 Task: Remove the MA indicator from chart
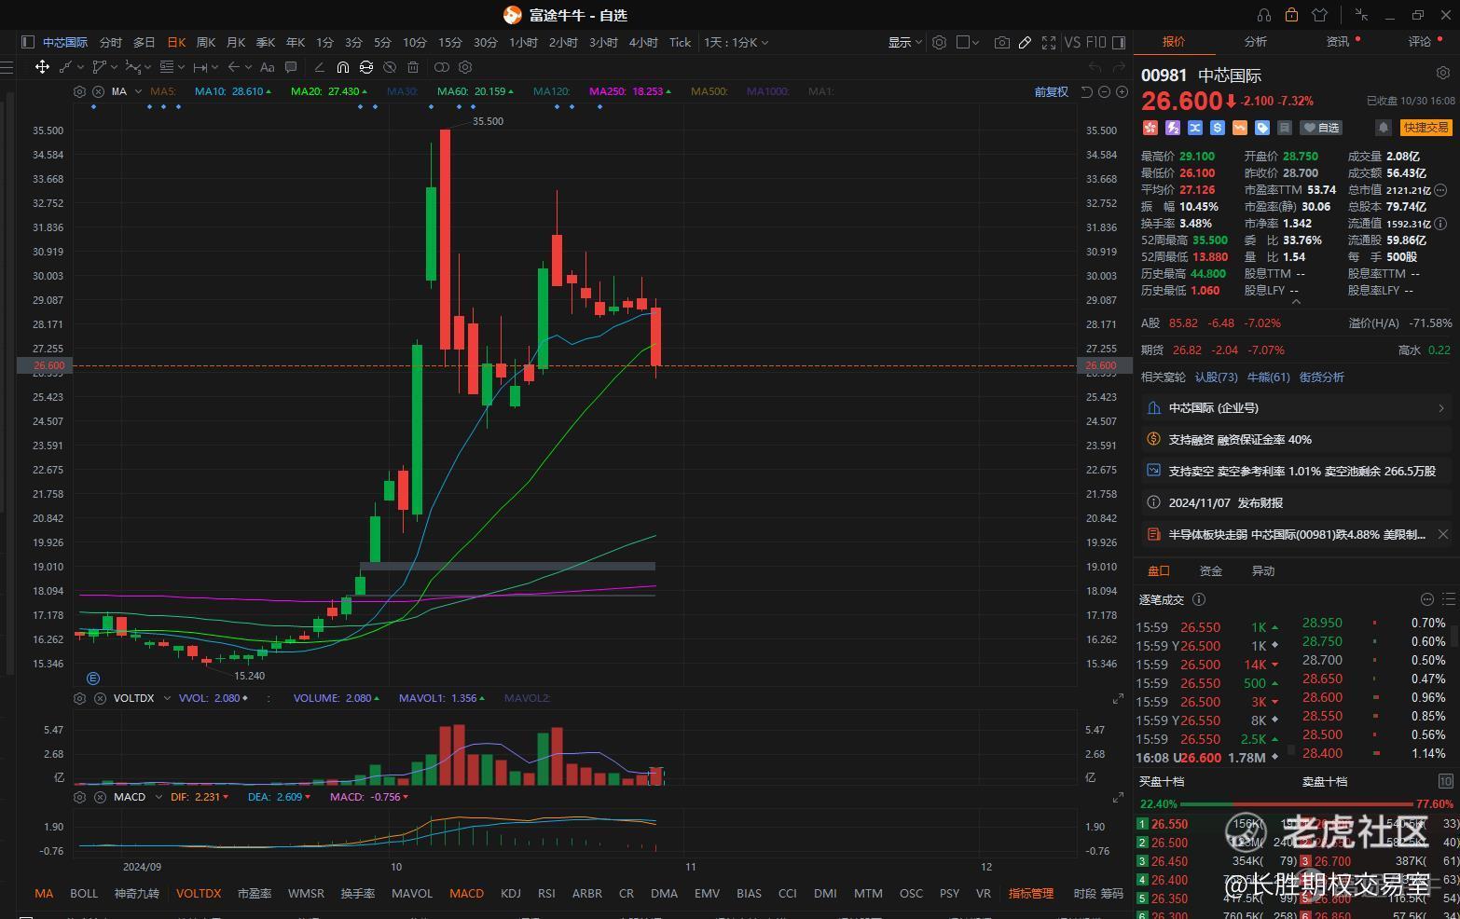tap(100, 91)
